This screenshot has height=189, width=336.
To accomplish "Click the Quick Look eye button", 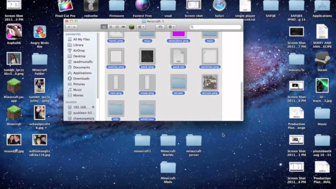I will tap(160, 27).
